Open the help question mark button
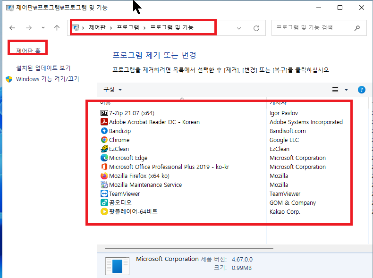 coord(361,90)
